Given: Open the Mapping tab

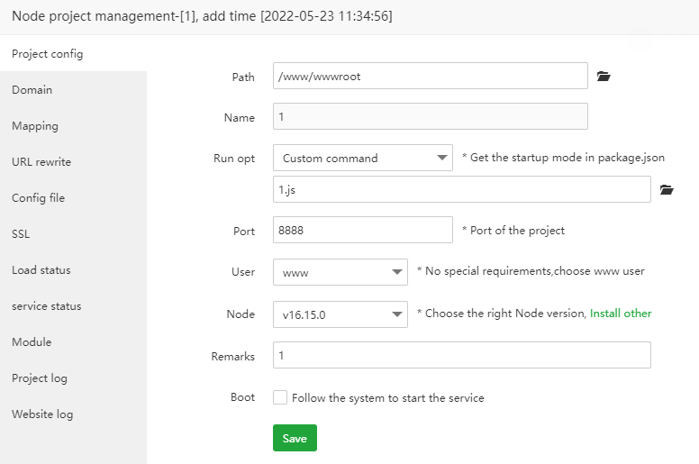Looking at the screenshot, I should click(x=35, y=126).
